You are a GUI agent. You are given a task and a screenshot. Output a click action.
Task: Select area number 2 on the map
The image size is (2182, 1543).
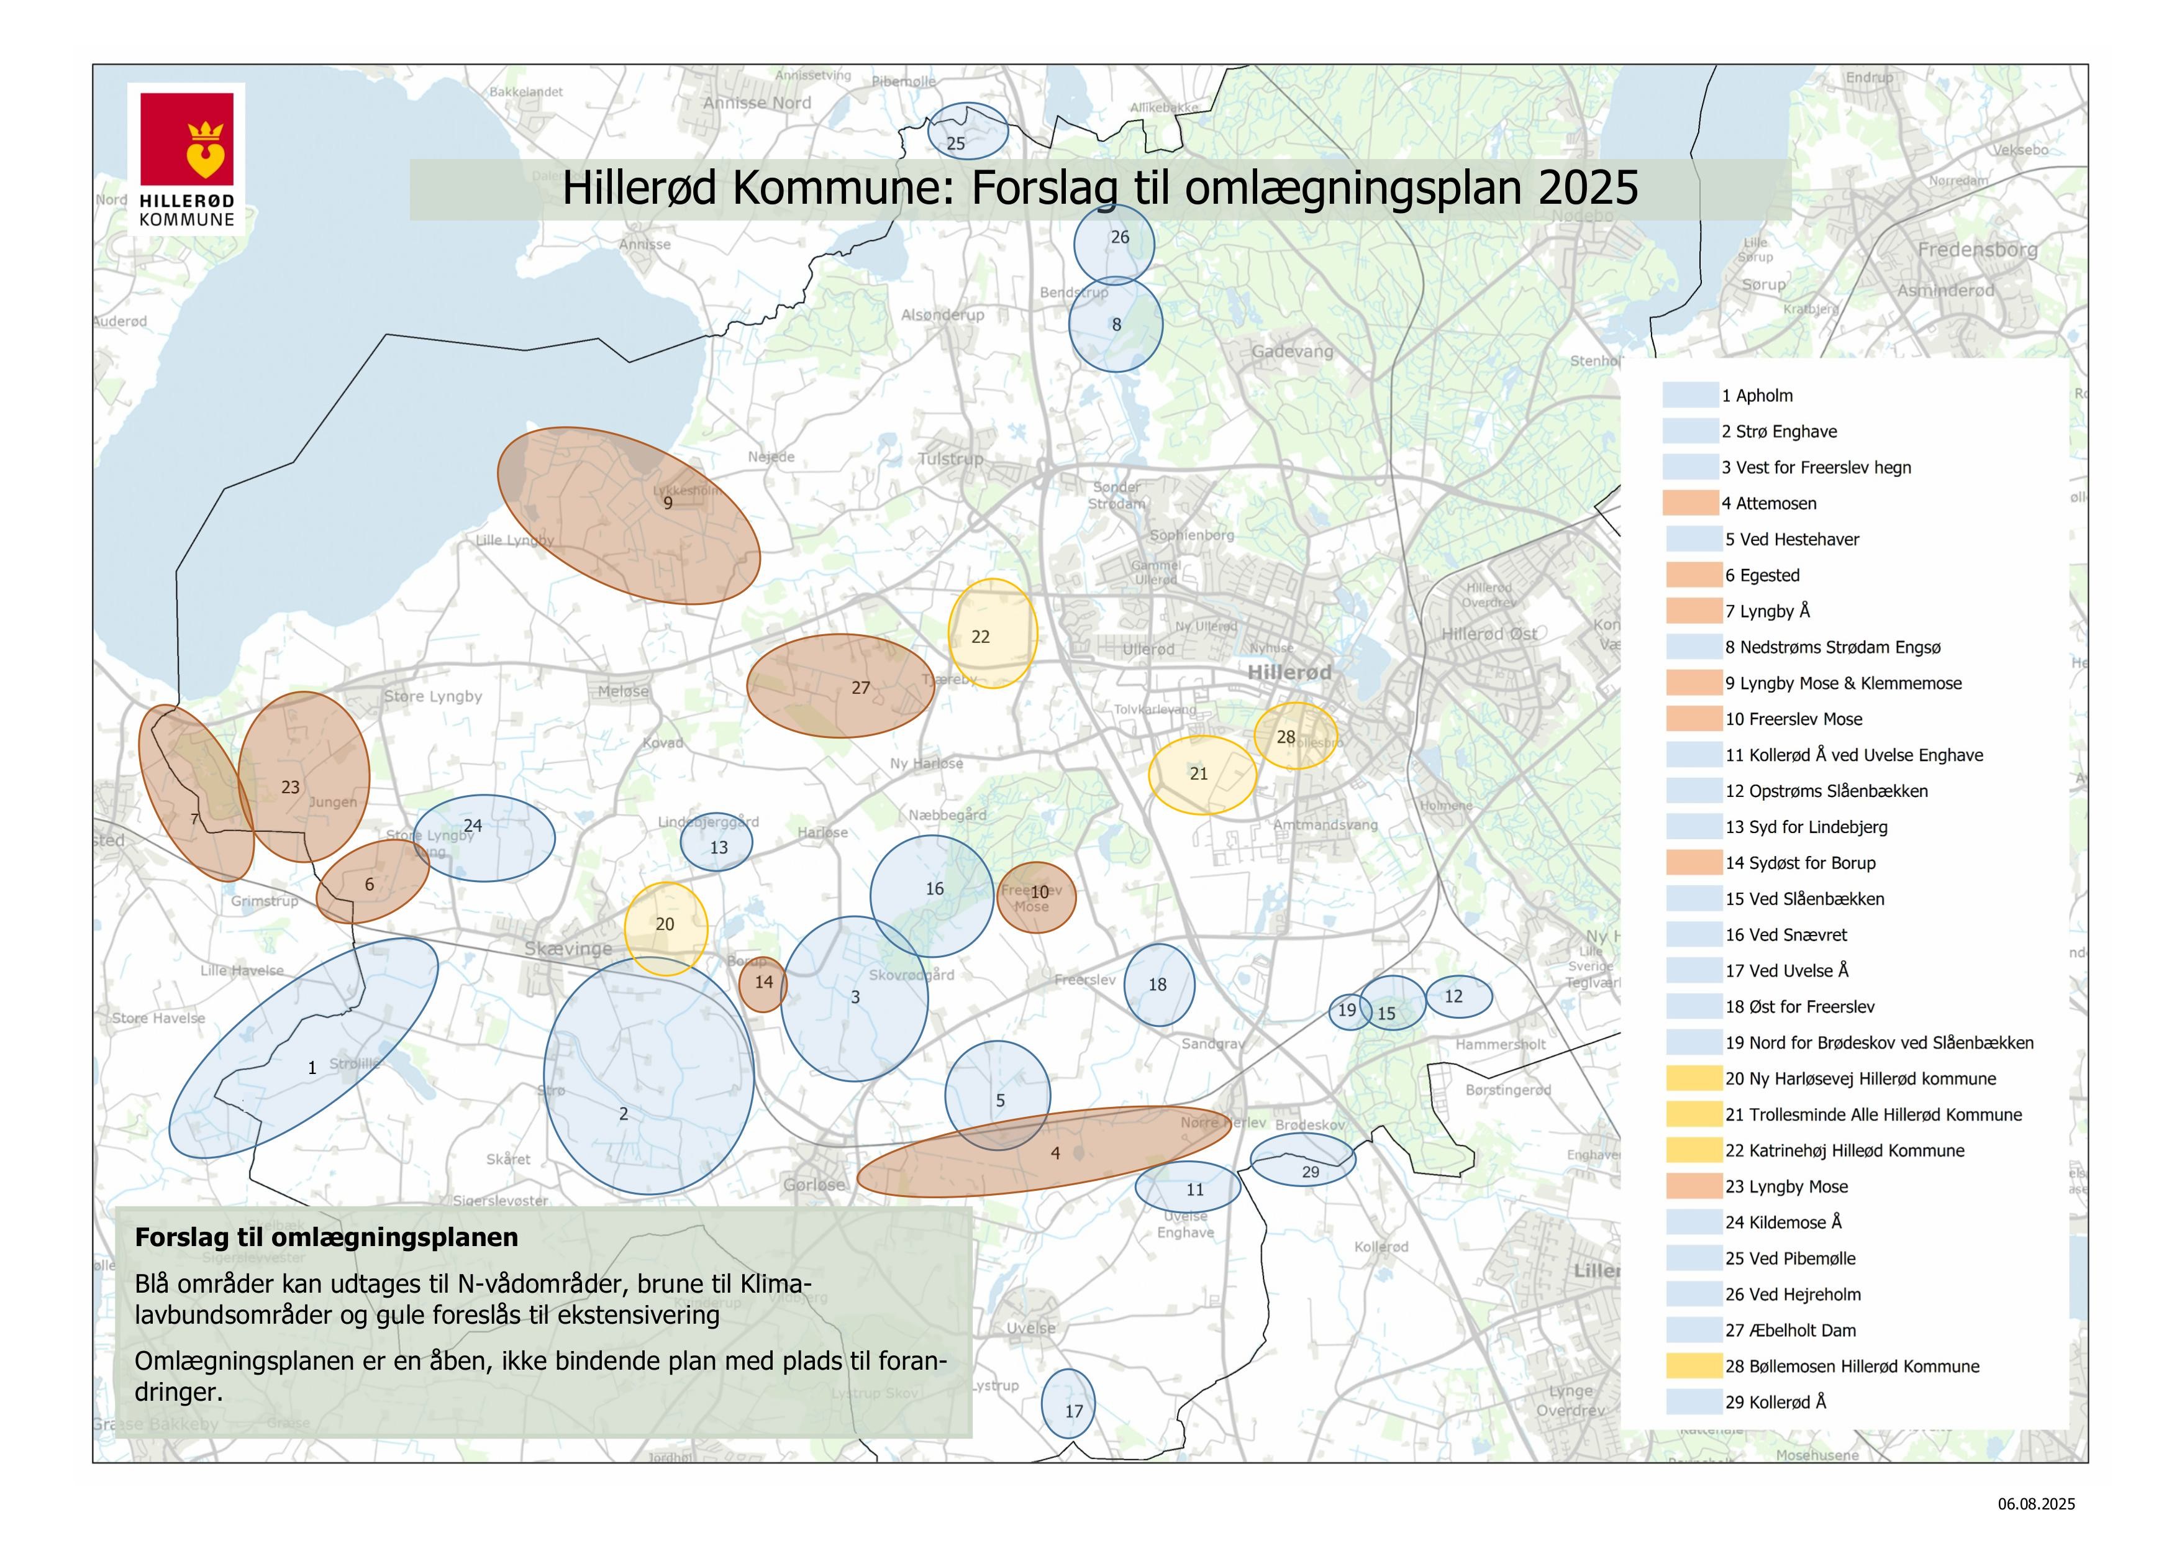coord(649,1075)
